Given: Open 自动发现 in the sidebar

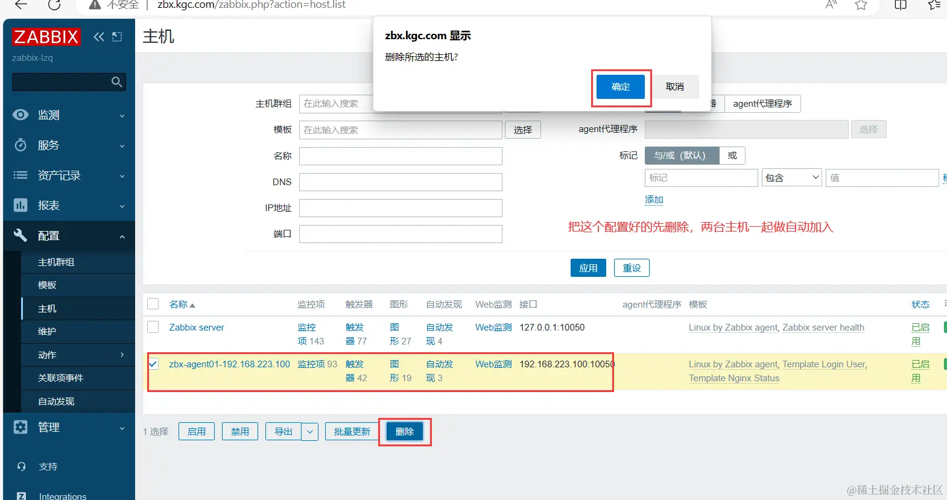Looking at the screenshot, I should (x=56, y=402).
